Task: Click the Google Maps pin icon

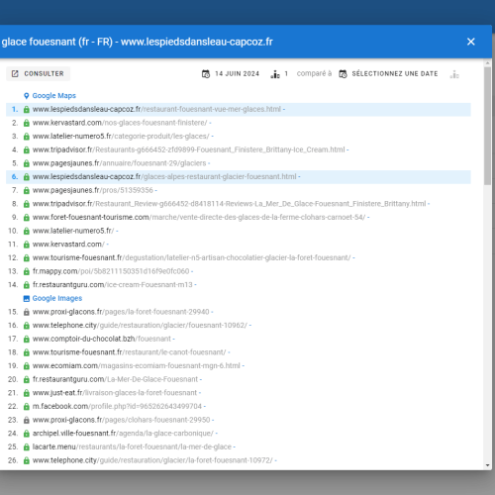Action: tap(27, 96)
